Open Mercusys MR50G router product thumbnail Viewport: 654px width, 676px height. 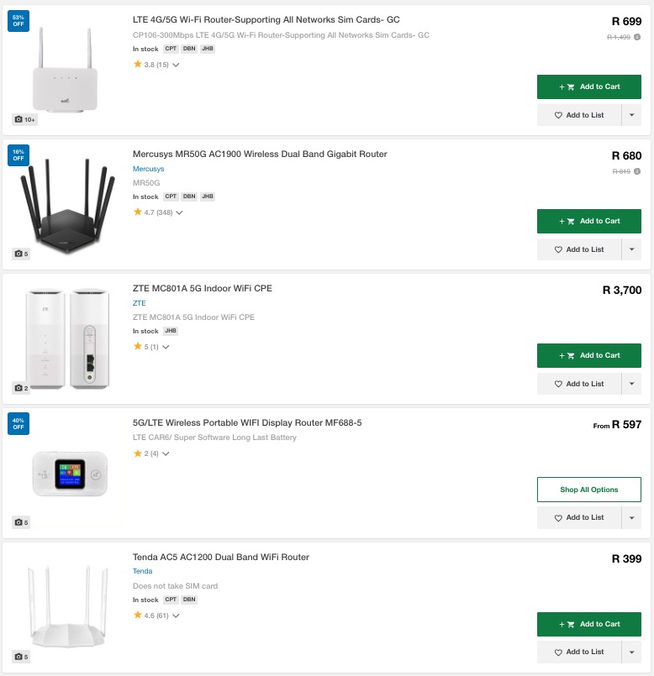[x=65, y=204]
